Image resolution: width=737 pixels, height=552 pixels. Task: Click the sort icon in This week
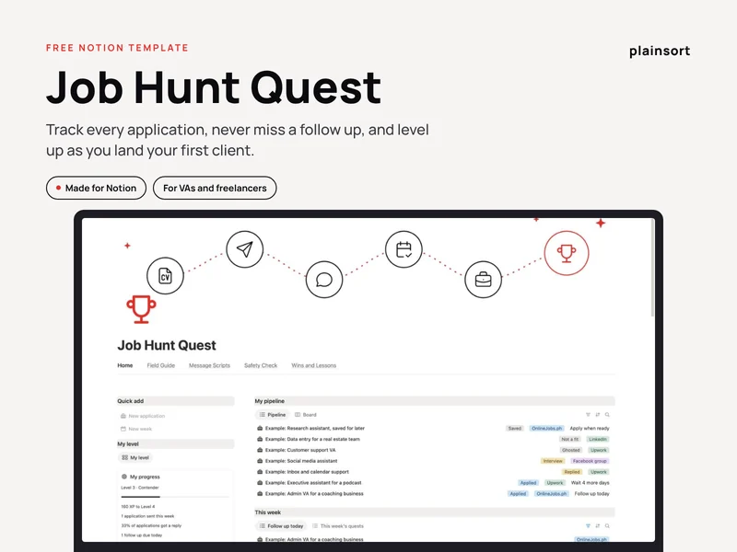coord(597,526)
